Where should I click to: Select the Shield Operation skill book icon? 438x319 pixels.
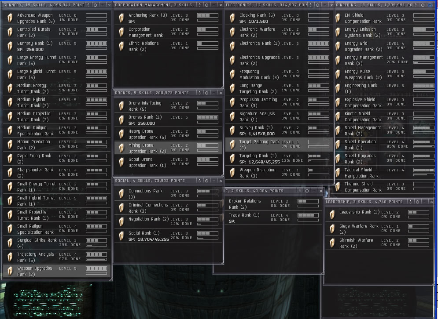(x=338, y=145)
